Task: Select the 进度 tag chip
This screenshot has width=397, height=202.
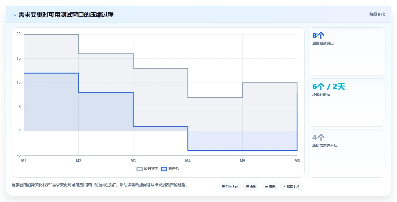Action: click(x=270, y=186)
